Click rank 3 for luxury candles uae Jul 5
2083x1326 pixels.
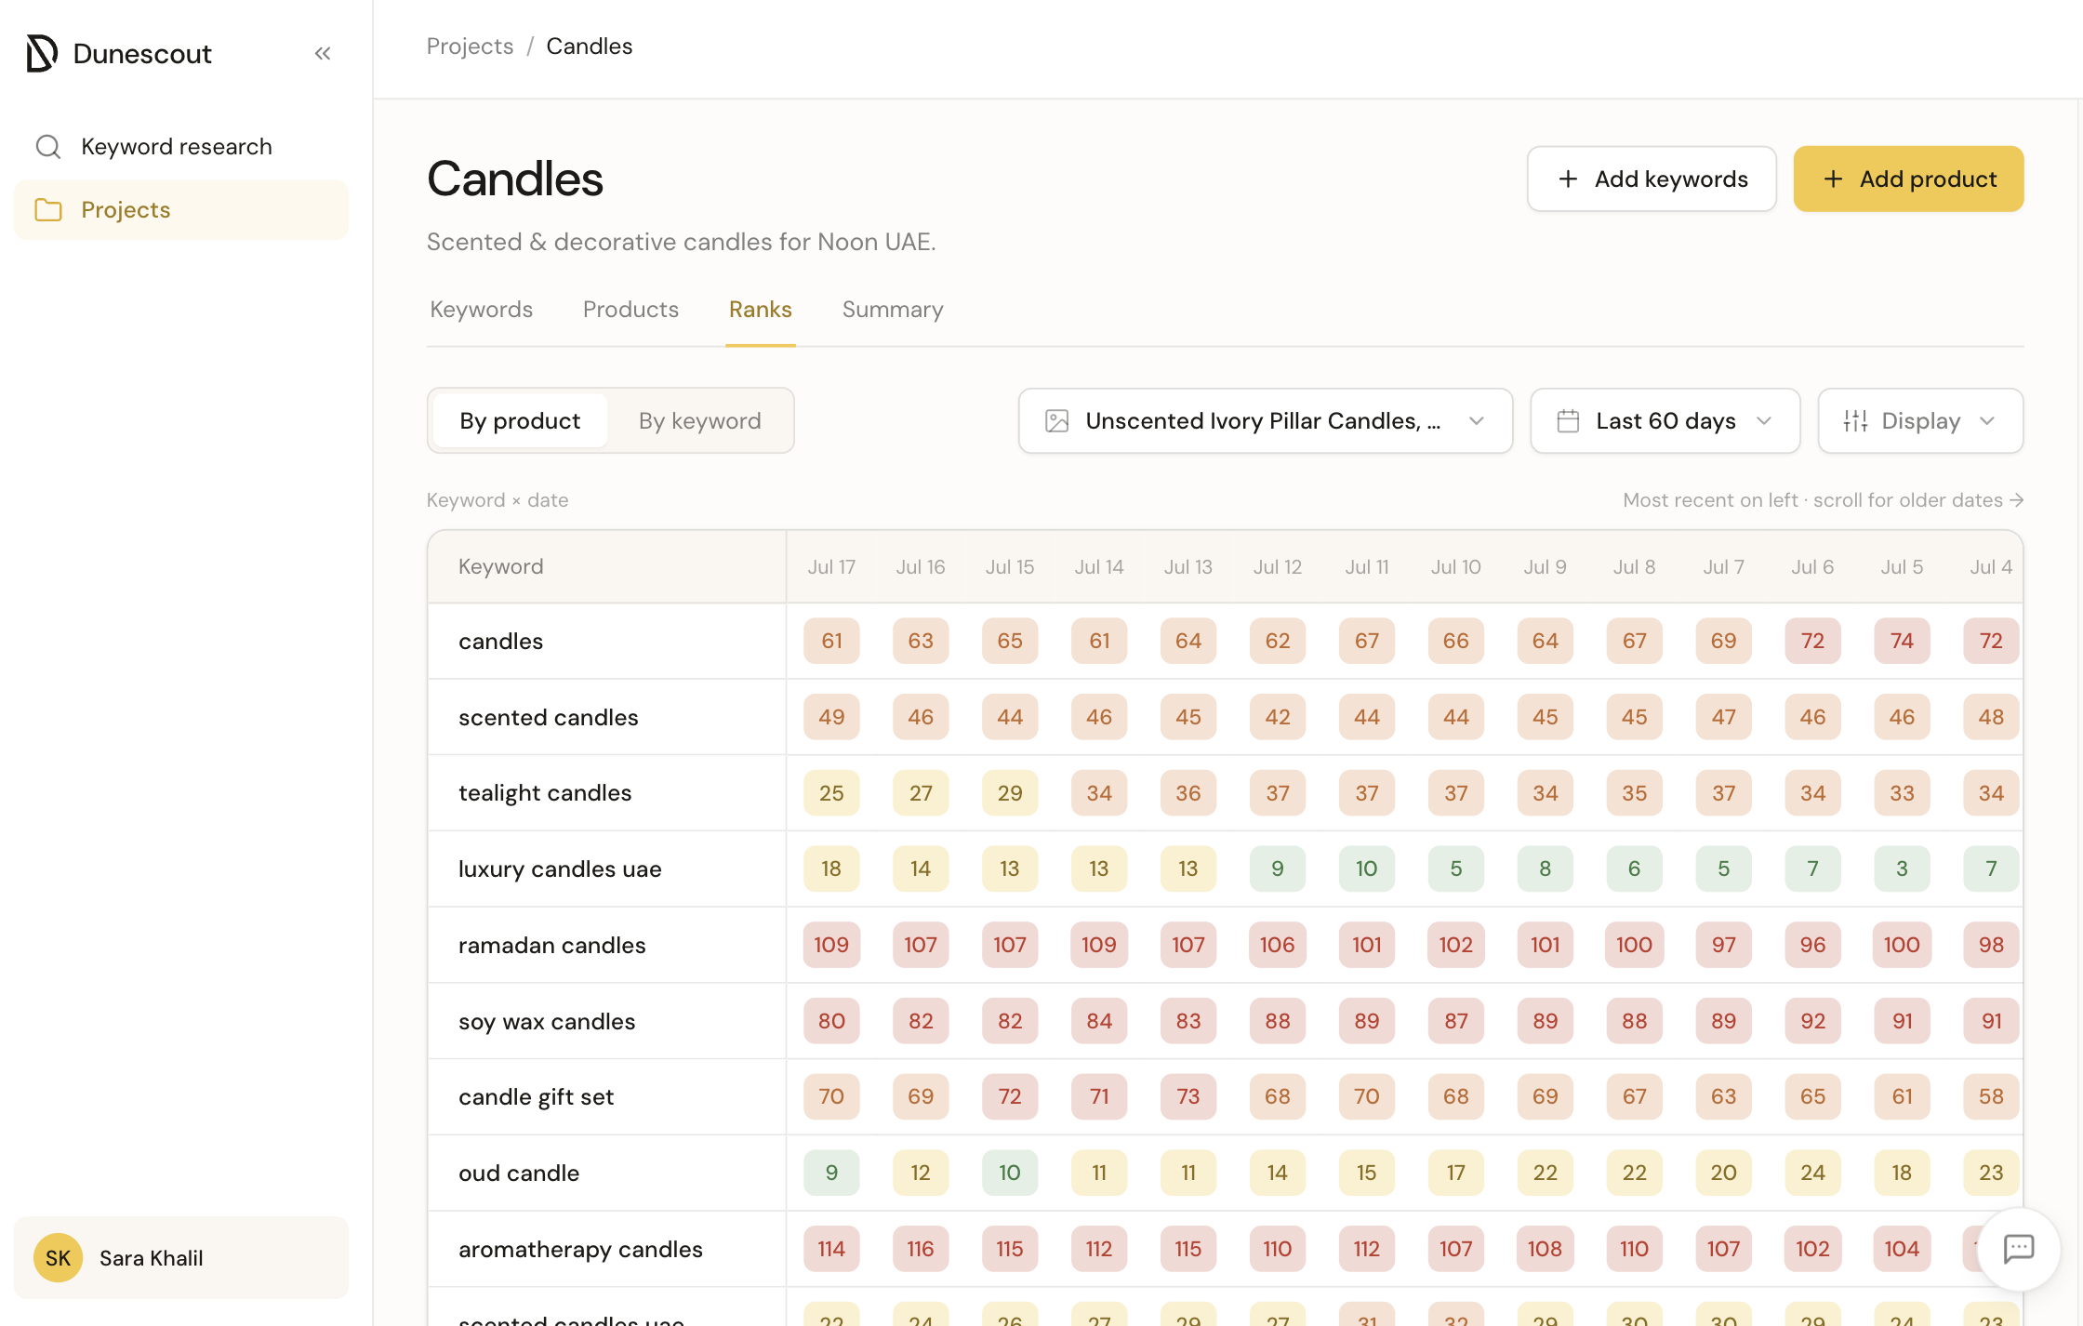tap(1902, 869)
